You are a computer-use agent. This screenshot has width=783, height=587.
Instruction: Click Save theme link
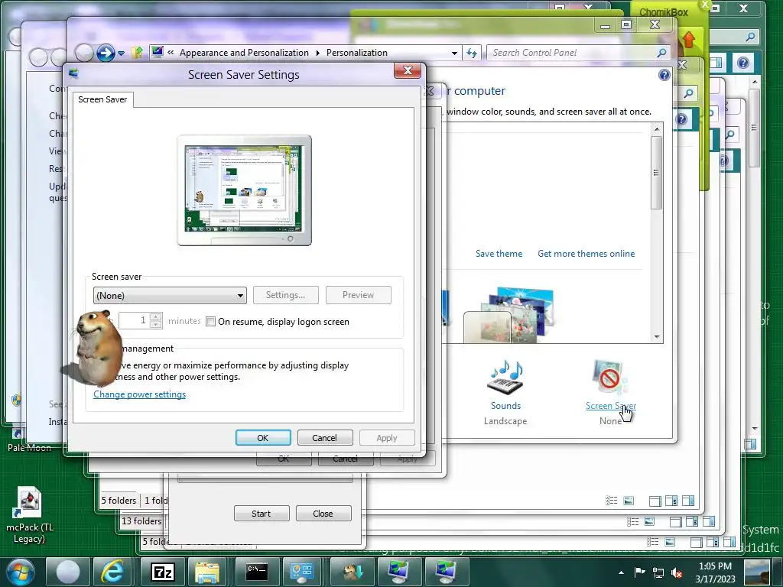click(499, 254)
